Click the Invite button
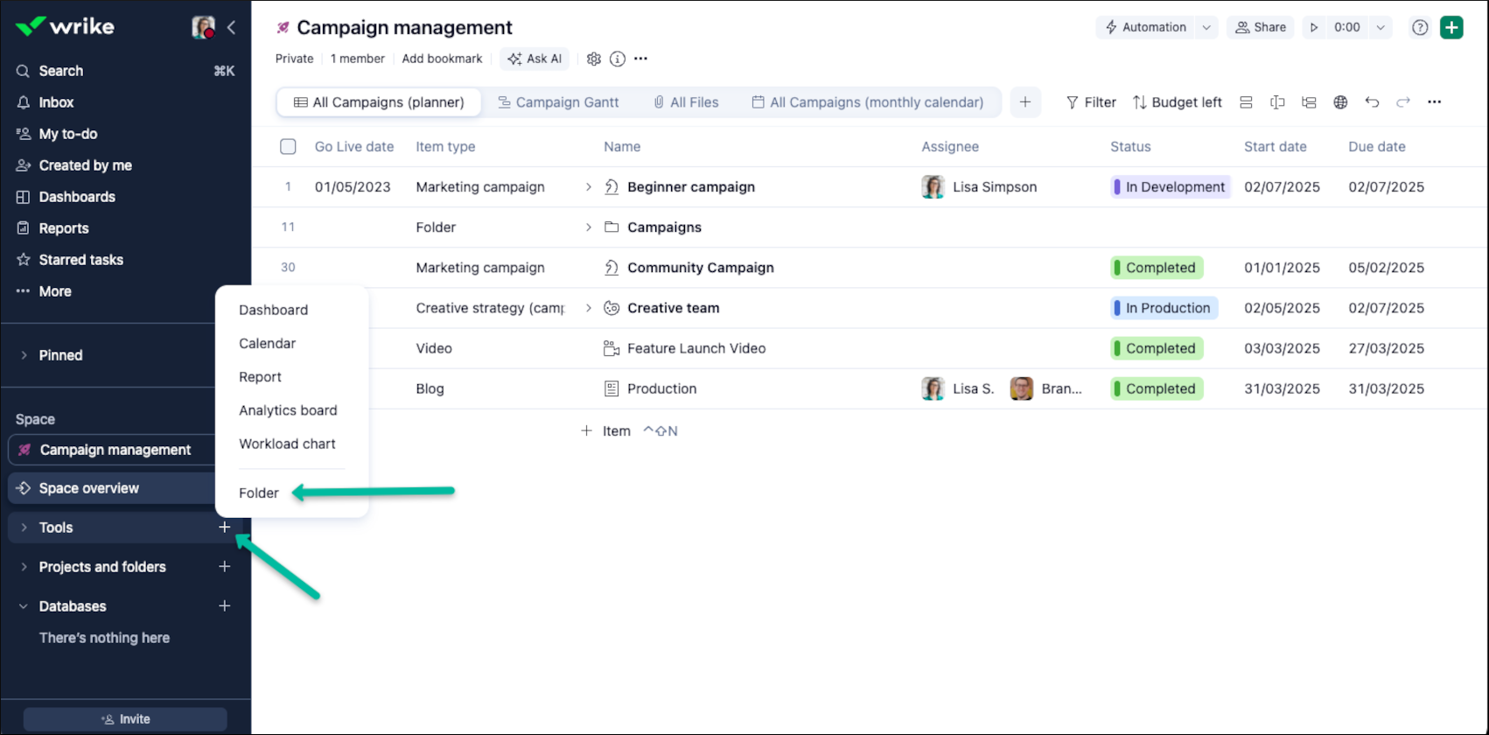The height and width of the screenshot is (735, 1489). point(125,719)
